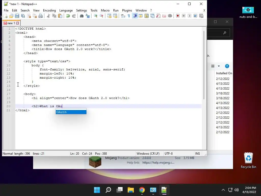Screen dimensions: 261x196
Task: Click line 6 title text in the editor
Action: click(x=71, y=49)
